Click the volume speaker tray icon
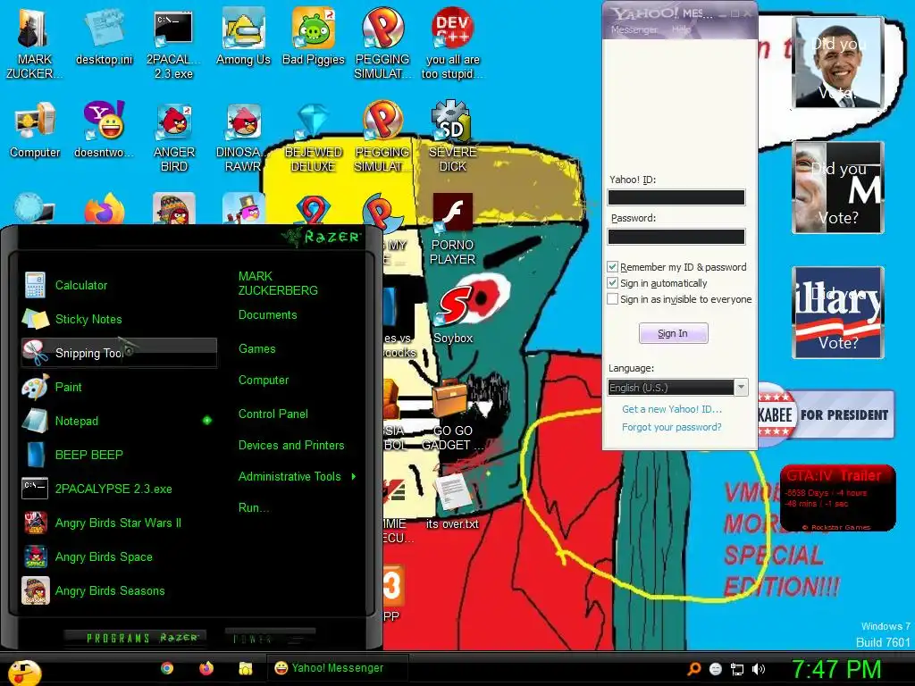 click(x=759, y=669)
